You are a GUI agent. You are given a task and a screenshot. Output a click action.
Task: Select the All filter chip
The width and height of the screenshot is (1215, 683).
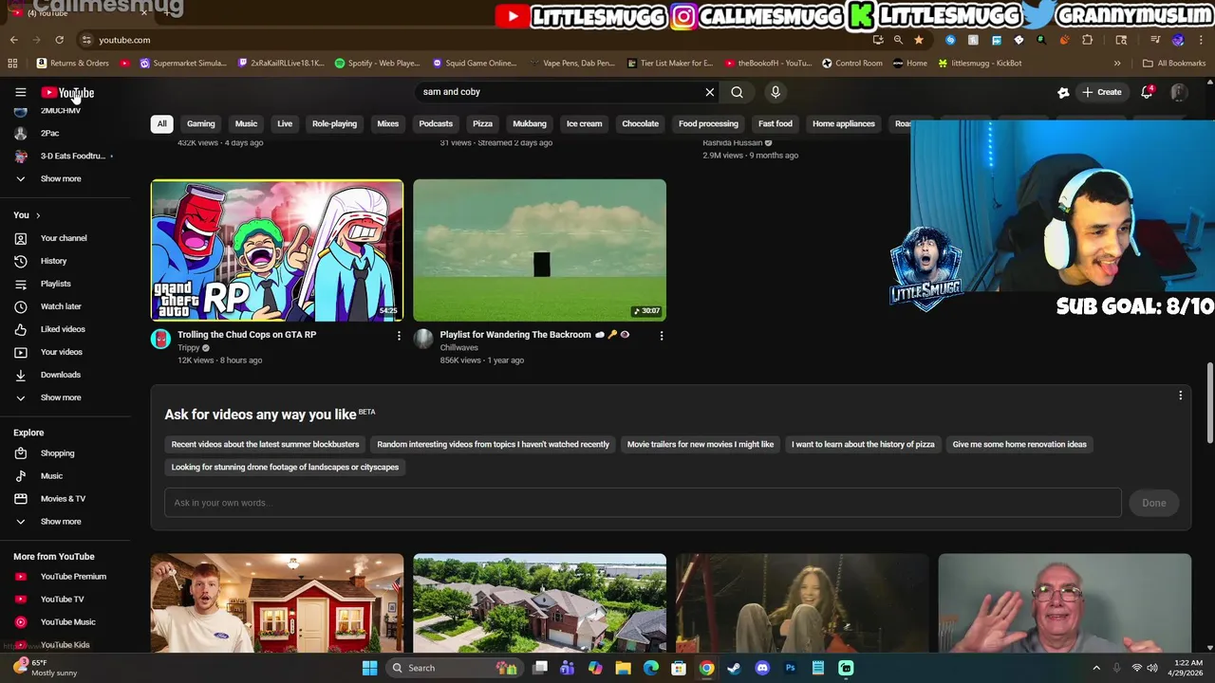click(161, 123)
